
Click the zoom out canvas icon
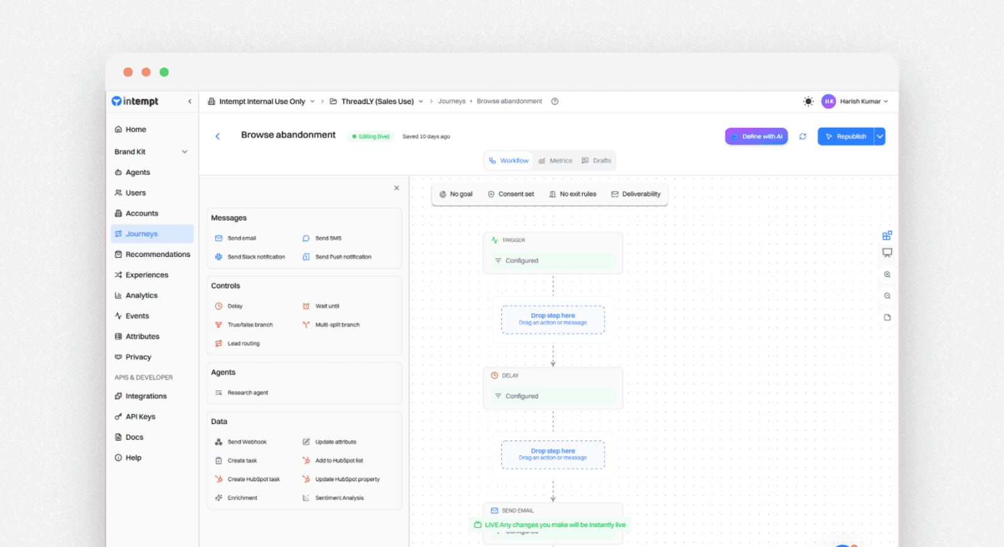[x=887, y=296]
